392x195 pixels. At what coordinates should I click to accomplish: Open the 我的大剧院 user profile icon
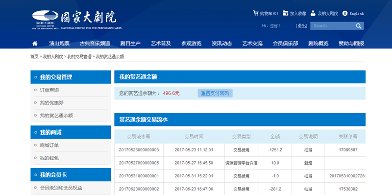pos(313,13)
